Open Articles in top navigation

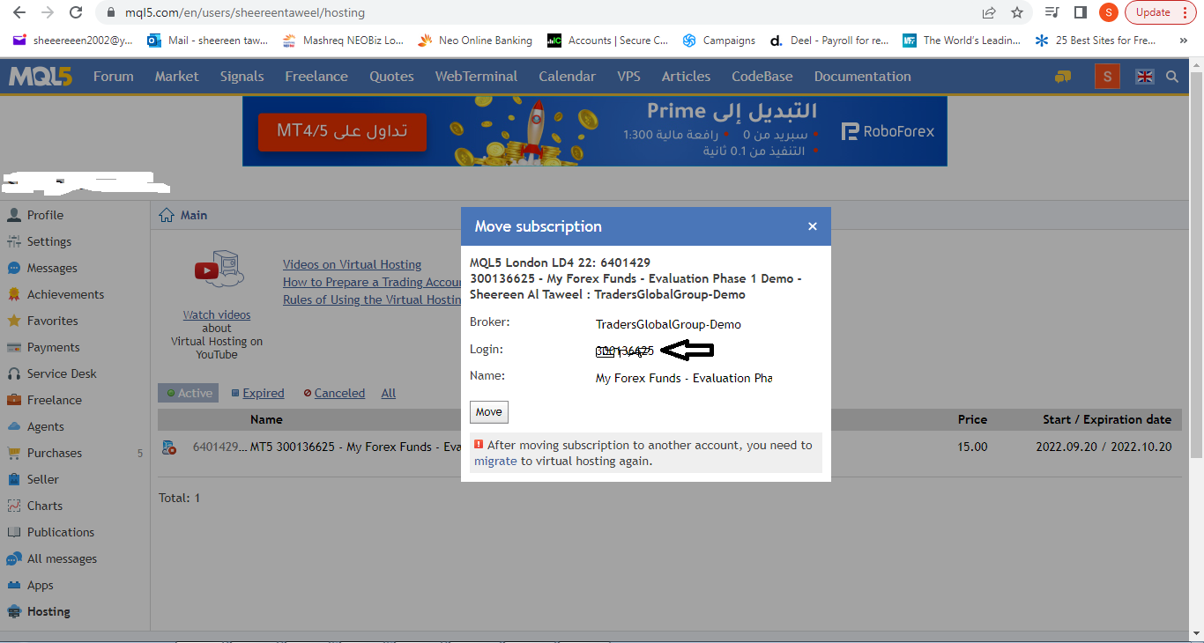click(687, 77)
